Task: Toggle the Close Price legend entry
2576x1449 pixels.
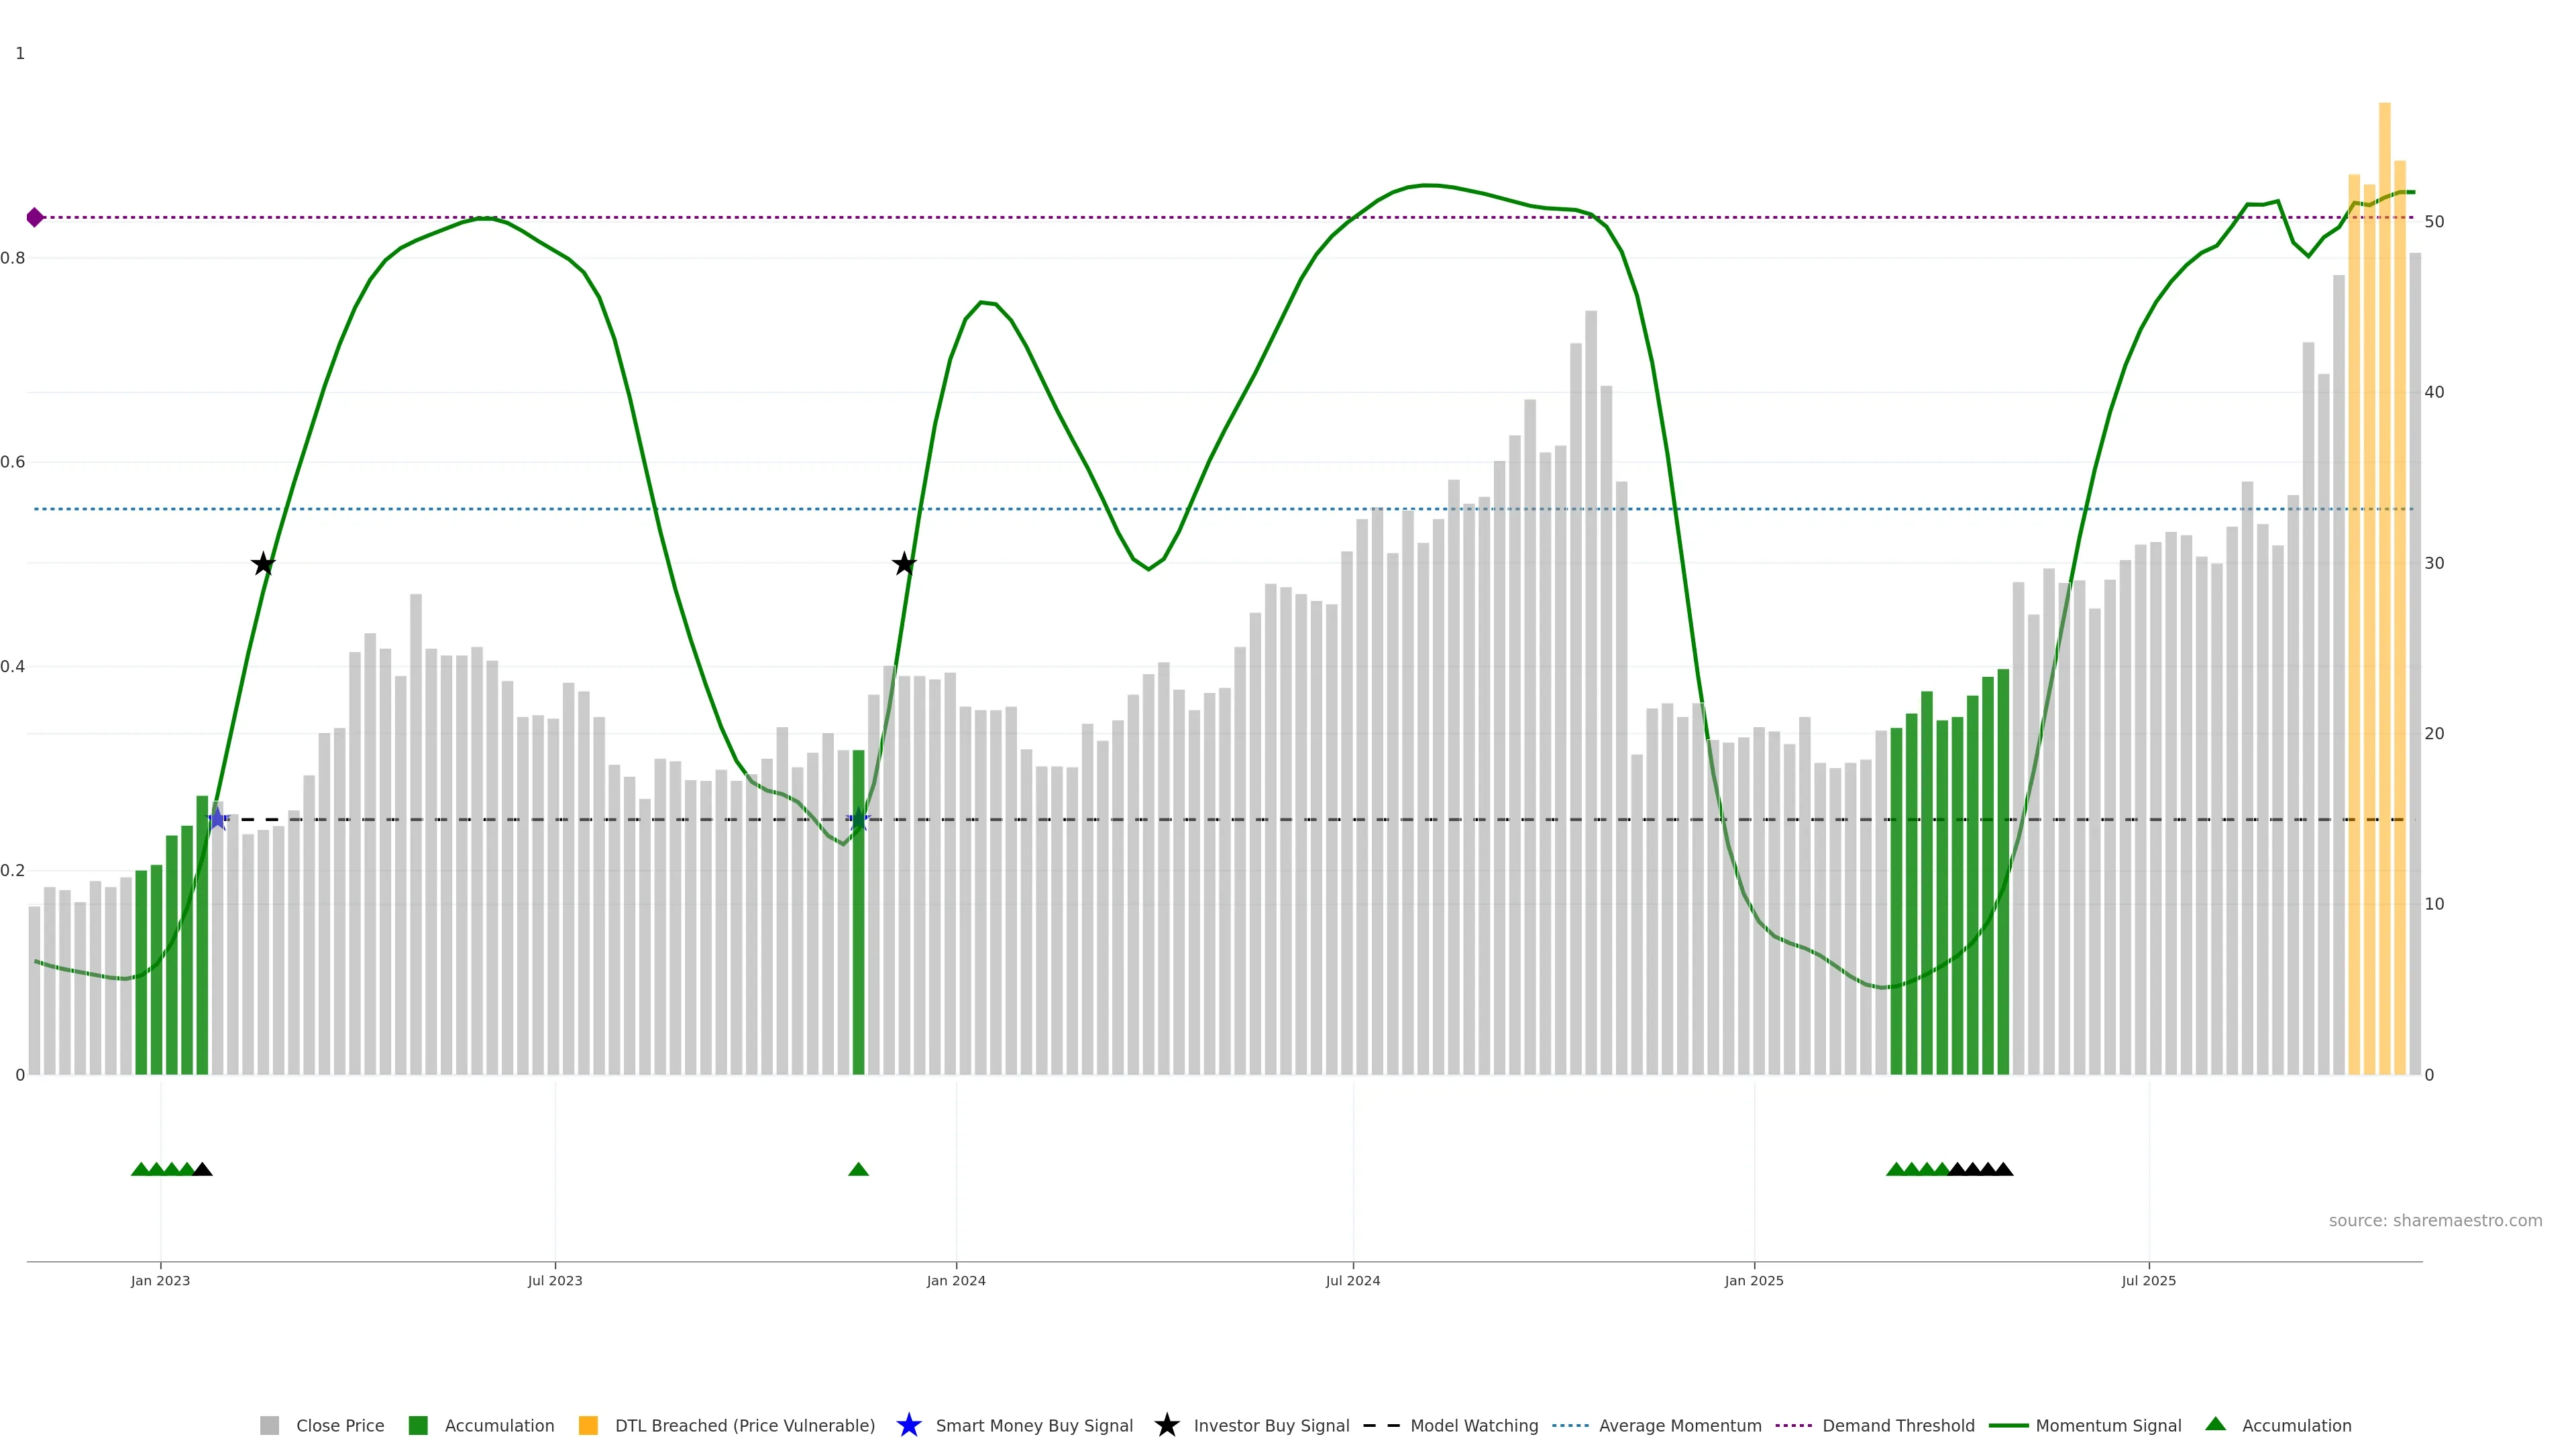Action: pos(339,1425)
